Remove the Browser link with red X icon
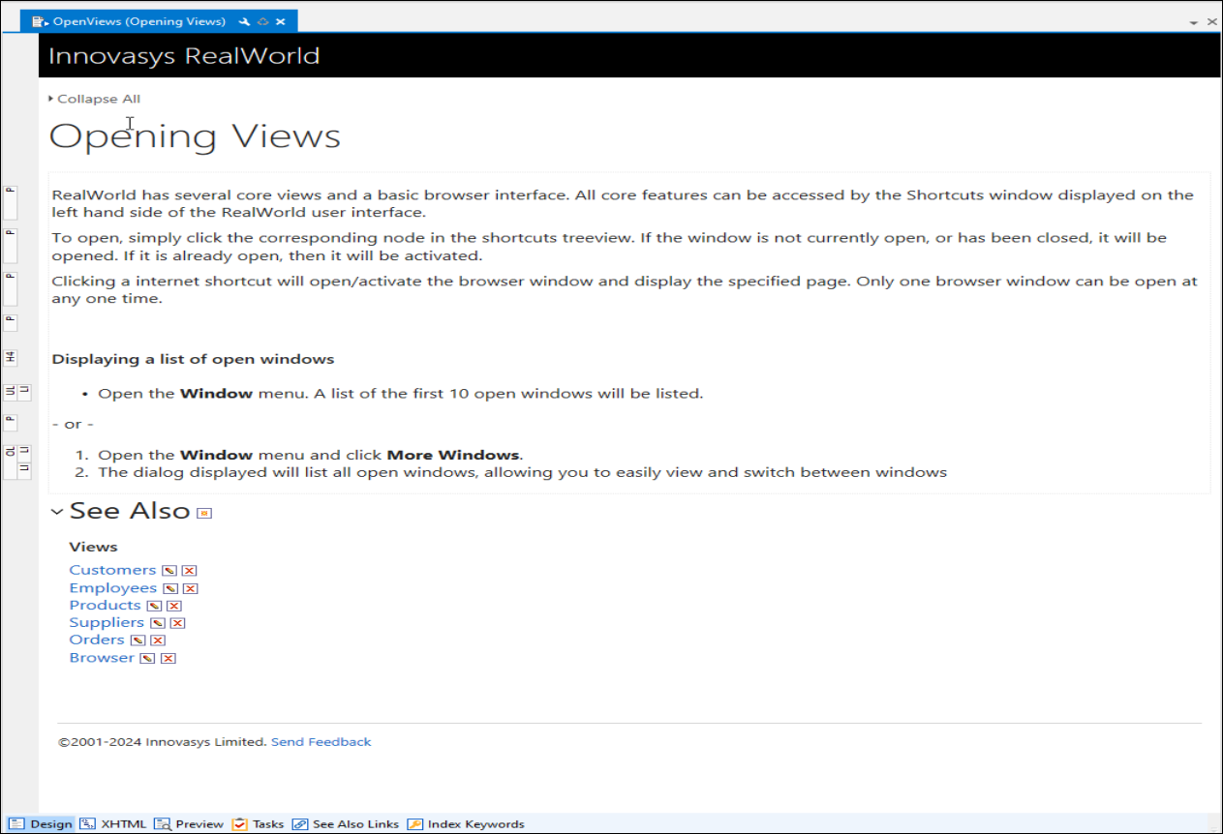The width and height of the screenshot is (1223, 834). (x=168, y=658)
